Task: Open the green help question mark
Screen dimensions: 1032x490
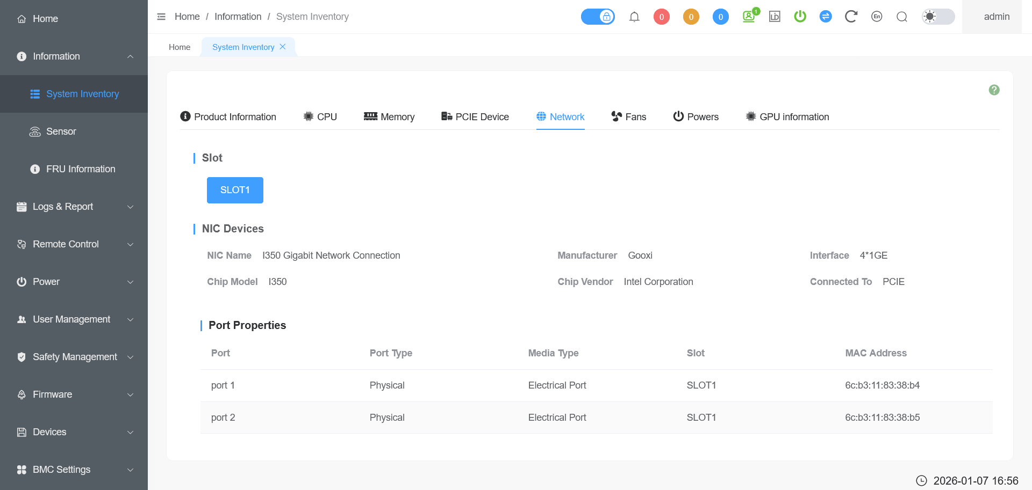Action: [994, 90]
